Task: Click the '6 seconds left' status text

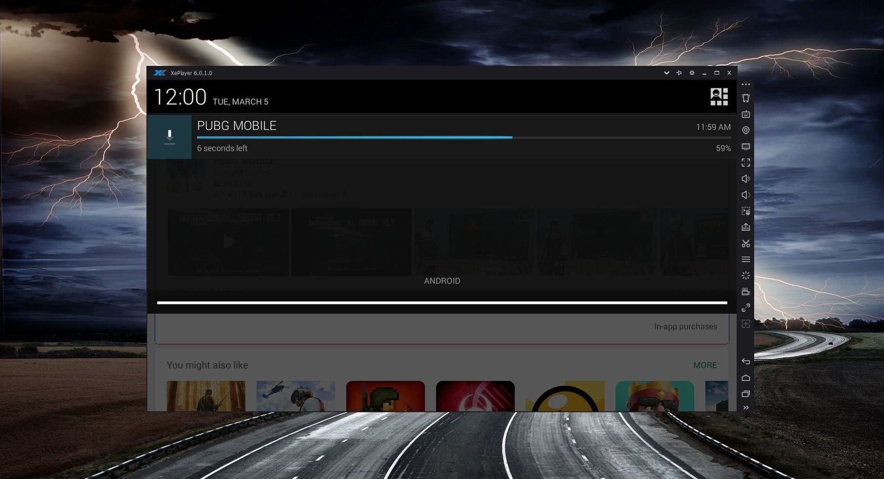Action: [222, 148]
